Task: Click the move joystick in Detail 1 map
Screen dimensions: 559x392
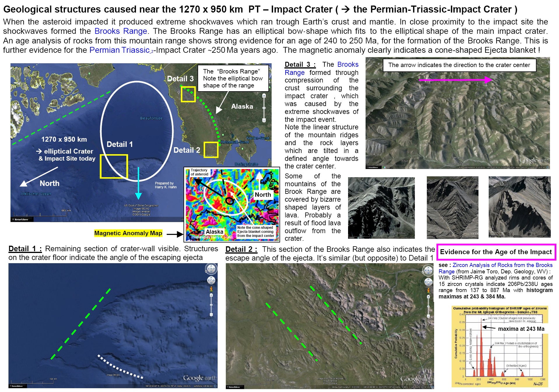Action: (211, 280)
